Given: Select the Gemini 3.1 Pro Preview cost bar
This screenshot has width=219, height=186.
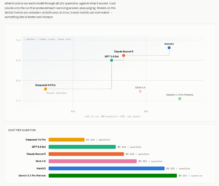Looking at the screenshot, I should tap(113, 176).
